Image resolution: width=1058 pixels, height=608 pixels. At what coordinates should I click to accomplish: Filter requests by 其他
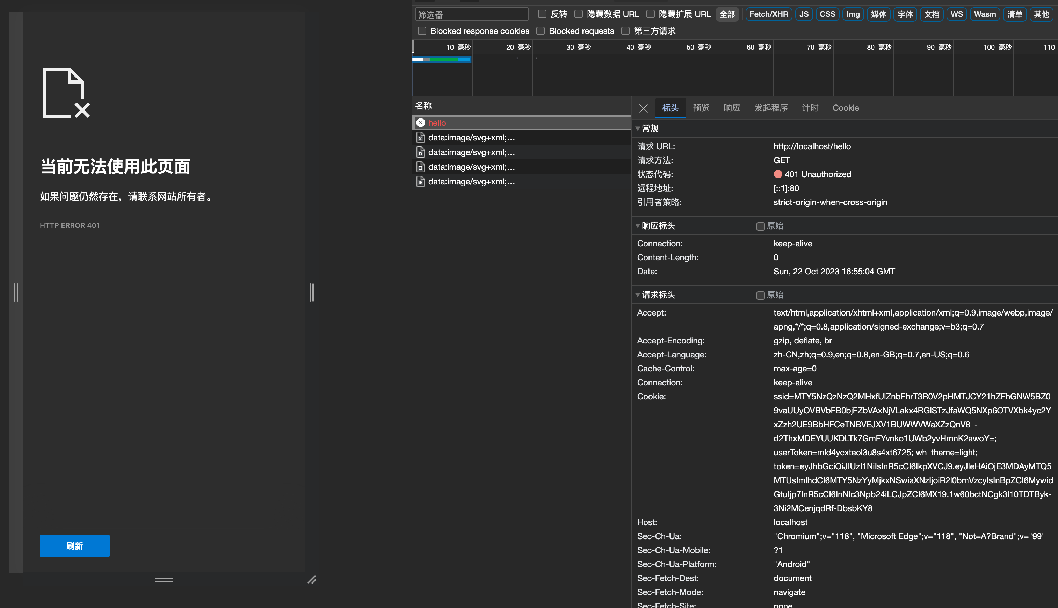pyautogui.click(x=1041, y=14)
